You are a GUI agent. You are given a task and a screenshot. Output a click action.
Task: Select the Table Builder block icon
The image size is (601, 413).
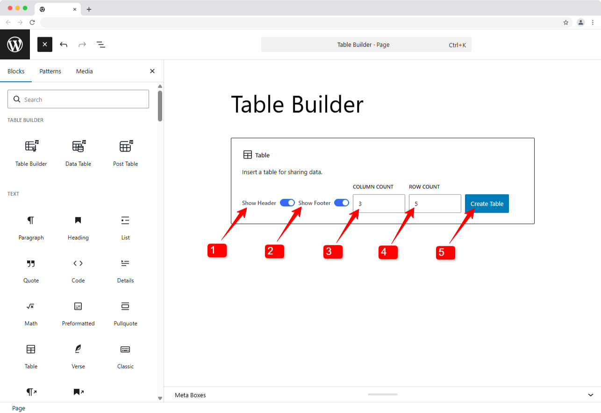pos(31,147)
